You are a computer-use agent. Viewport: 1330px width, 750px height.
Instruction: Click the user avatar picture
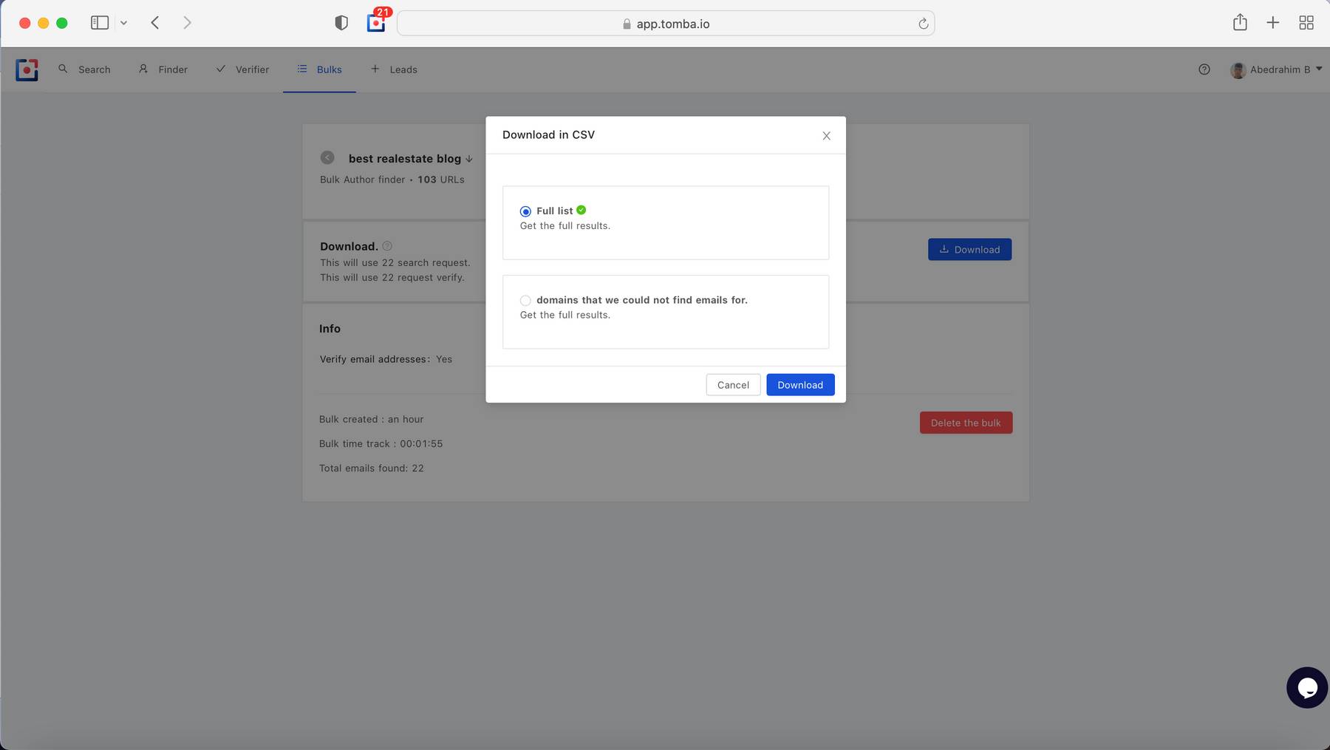tap(1238, 70)
